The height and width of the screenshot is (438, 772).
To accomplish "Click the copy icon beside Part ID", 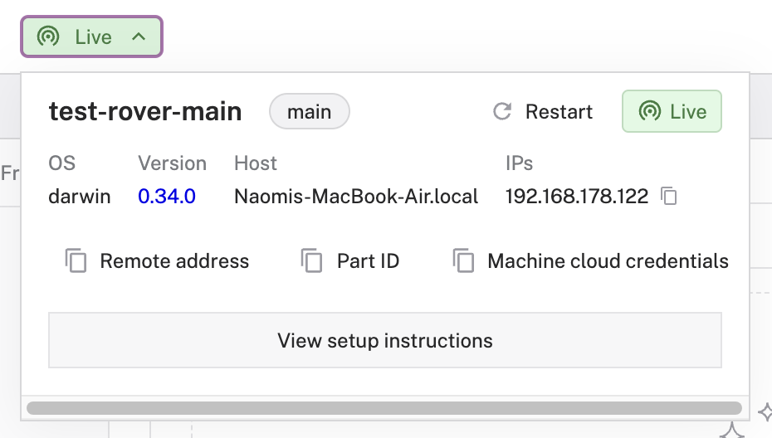I will [312, 261].
